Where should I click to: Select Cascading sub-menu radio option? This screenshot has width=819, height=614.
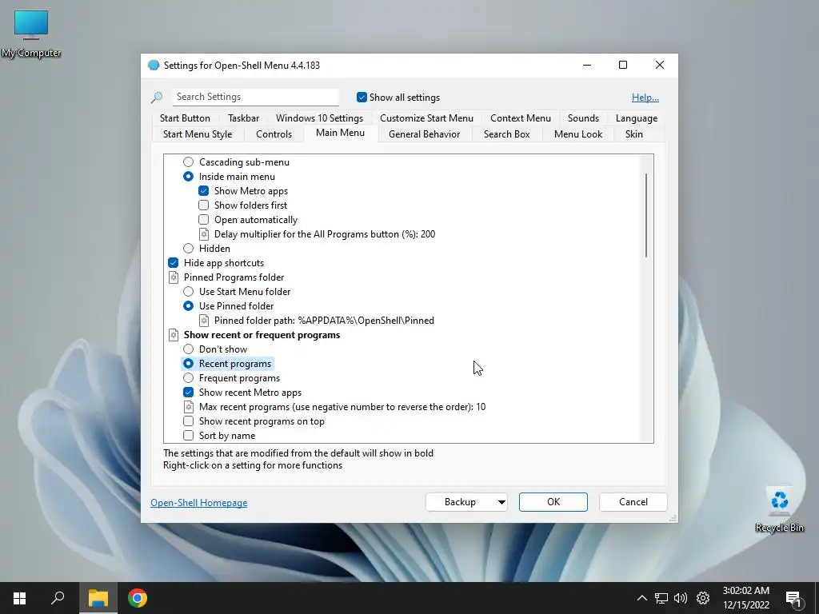click(x=188, y=161)
